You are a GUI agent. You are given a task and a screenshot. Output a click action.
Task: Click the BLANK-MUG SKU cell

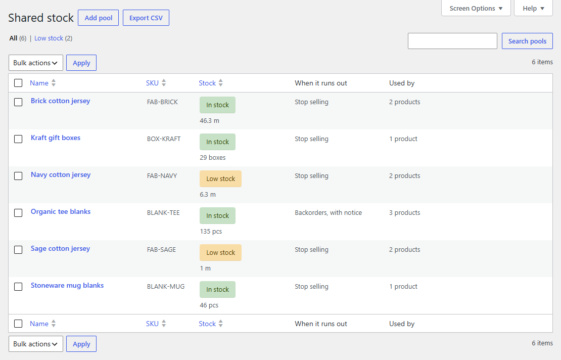tap(166, 287)
